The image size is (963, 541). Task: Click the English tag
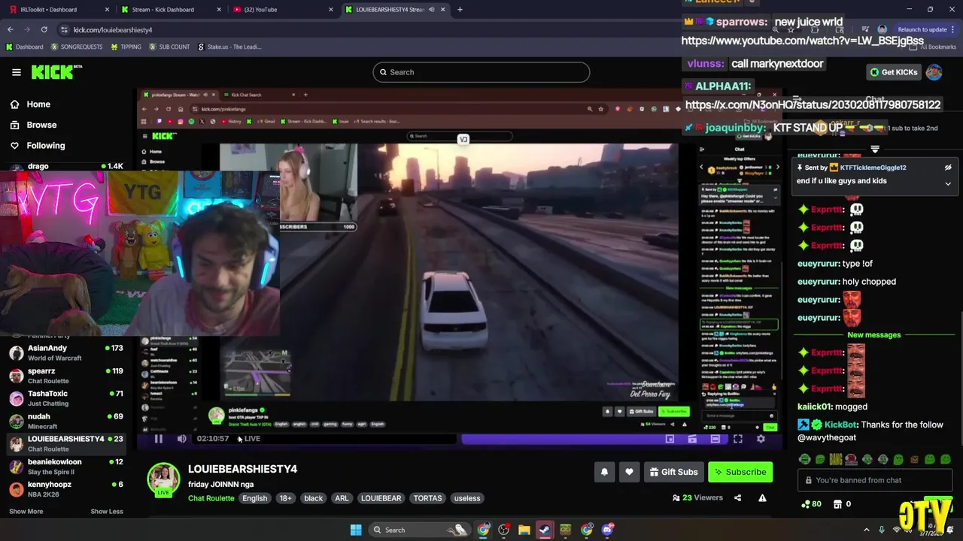coord(254,498)
